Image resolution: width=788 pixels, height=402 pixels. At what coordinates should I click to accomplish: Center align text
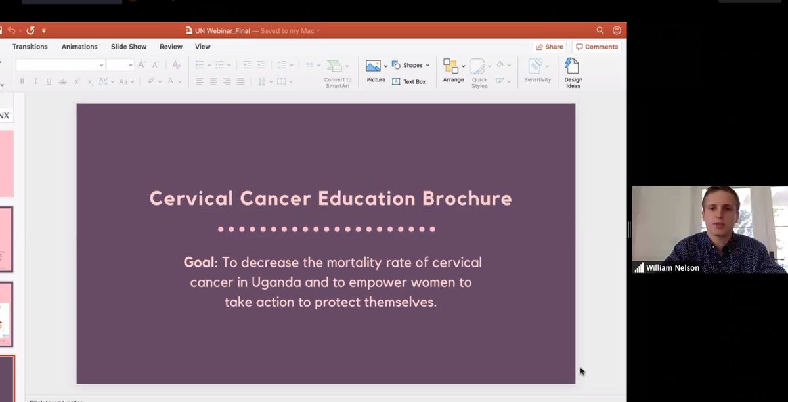(x=213, y=81)
